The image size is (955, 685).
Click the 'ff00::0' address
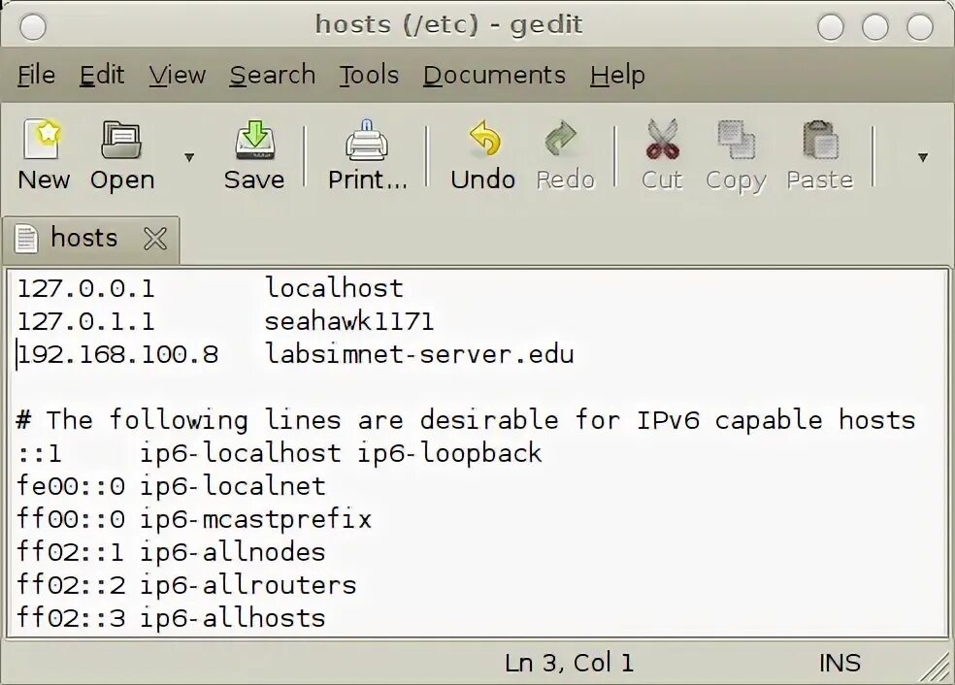coord(71,518)
